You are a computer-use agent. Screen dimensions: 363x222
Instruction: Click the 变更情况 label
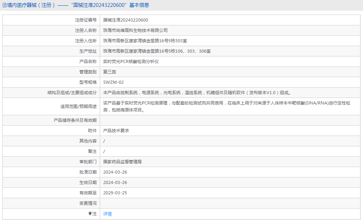point(88,203)
